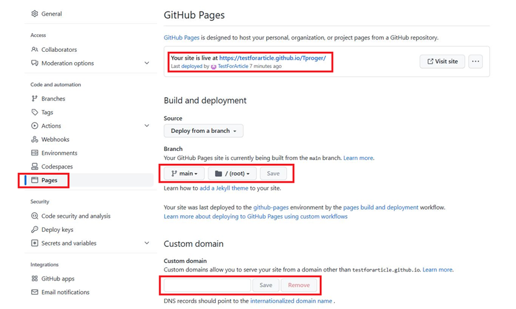
Task: Click the Visit site button
Action: (x=442, y=62)
